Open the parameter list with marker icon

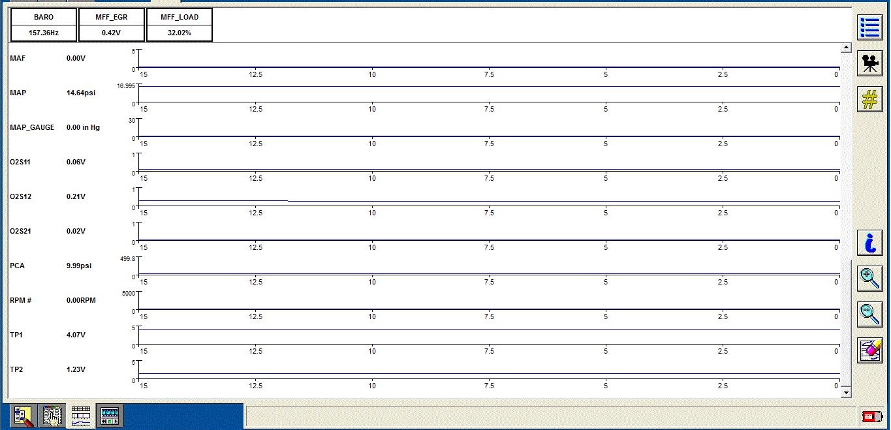23,416
